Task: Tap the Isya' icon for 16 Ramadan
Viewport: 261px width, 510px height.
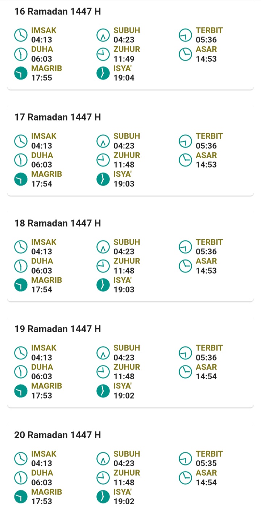Action: (103, 73)
